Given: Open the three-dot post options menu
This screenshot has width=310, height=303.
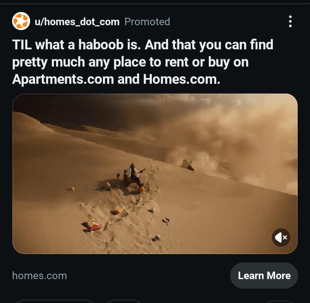Looking at the screenshot, I should tap(290, 21).
